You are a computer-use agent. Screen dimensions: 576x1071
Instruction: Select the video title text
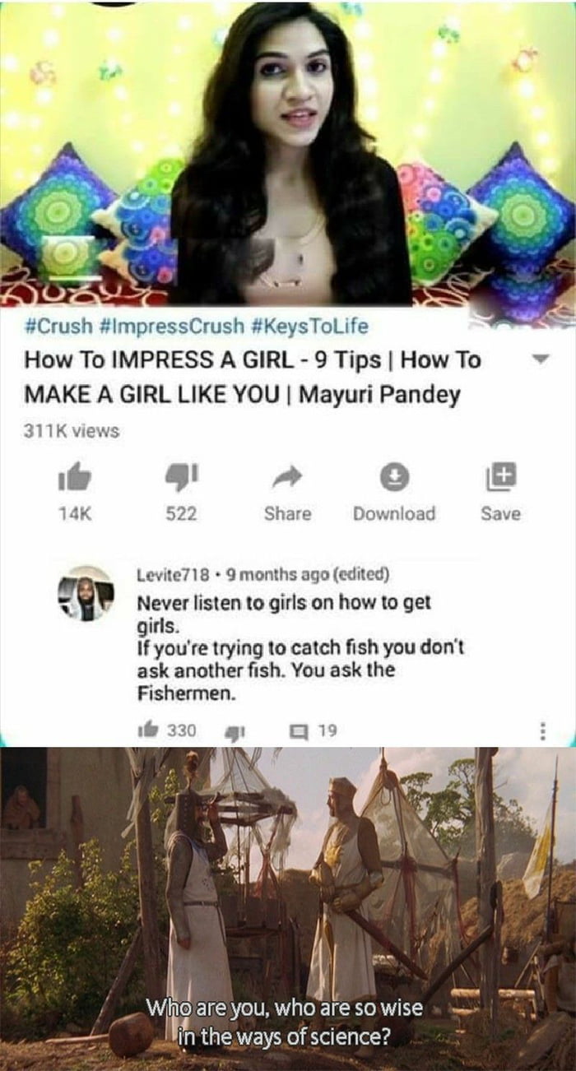(x=253, y=377)
